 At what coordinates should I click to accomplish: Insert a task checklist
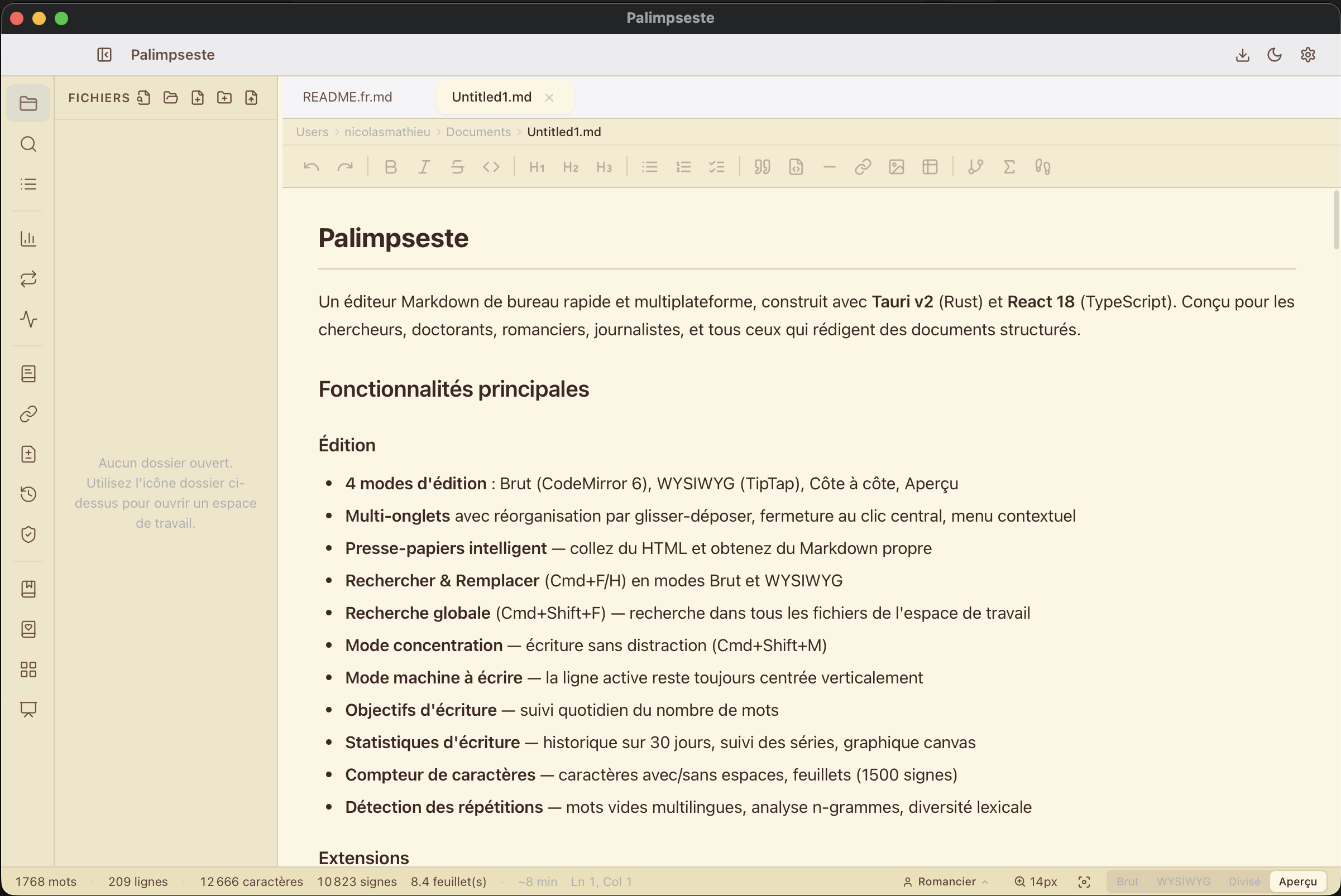click(716, 167)
